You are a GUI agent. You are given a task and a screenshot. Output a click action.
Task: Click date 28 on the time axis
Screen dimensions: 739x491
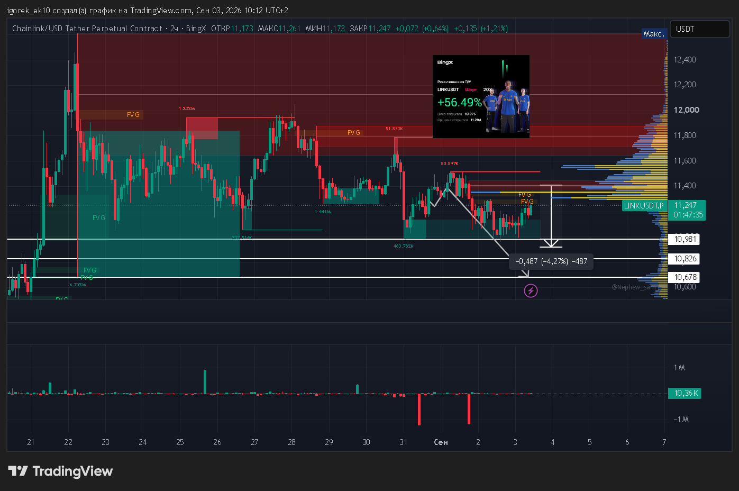point(291,442)
